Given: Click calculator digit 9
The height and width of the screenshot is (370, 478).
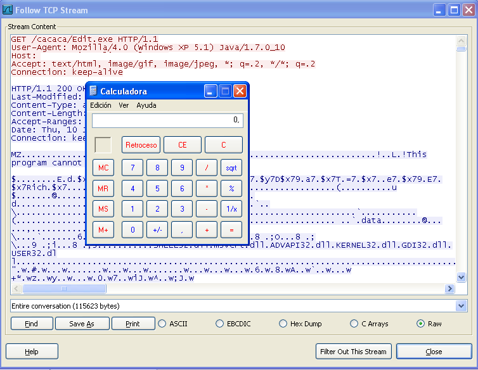Looking at the screenshot, I should click(182, 168).
